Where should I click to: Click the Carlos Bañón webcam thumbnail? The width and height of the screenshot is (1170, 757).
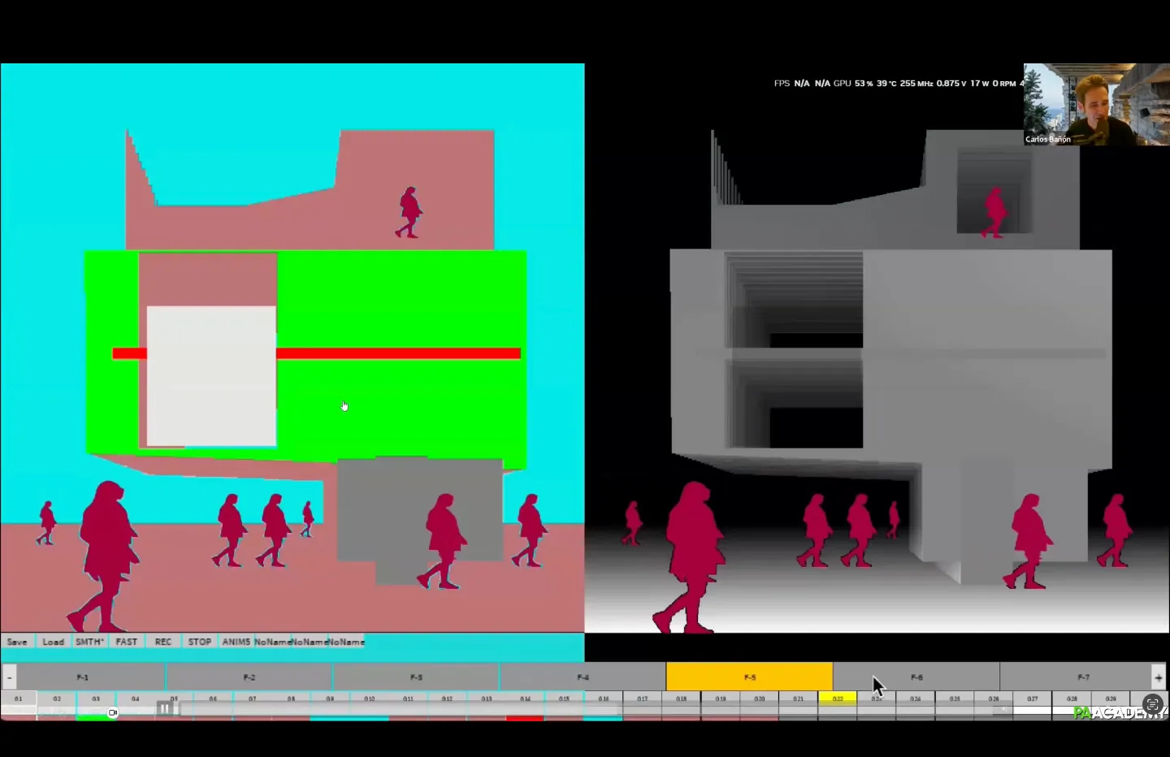(1096, 104)
